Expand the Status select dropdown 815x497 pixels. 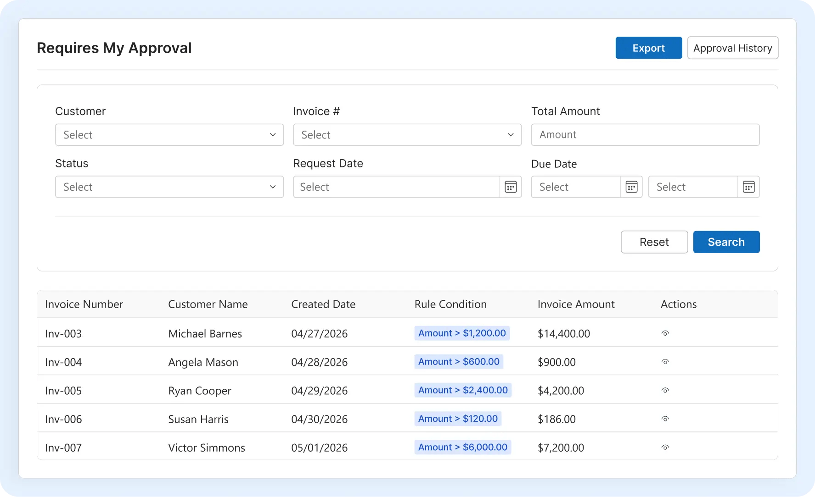pyautogui.click(x=169, y=187)
